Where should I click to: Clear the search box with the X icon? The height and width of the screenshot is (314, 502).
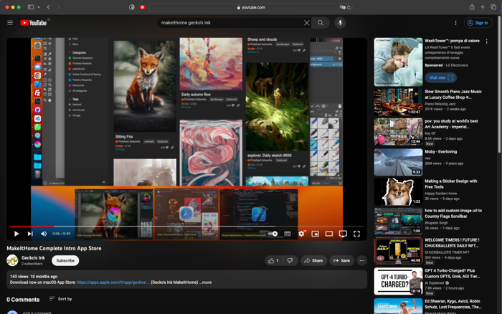[x=307, y=23]
